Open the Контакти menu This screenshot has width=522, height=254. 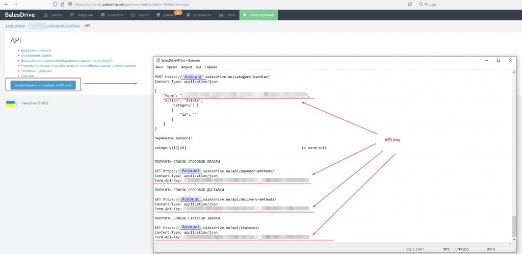(x=112, y=15)
